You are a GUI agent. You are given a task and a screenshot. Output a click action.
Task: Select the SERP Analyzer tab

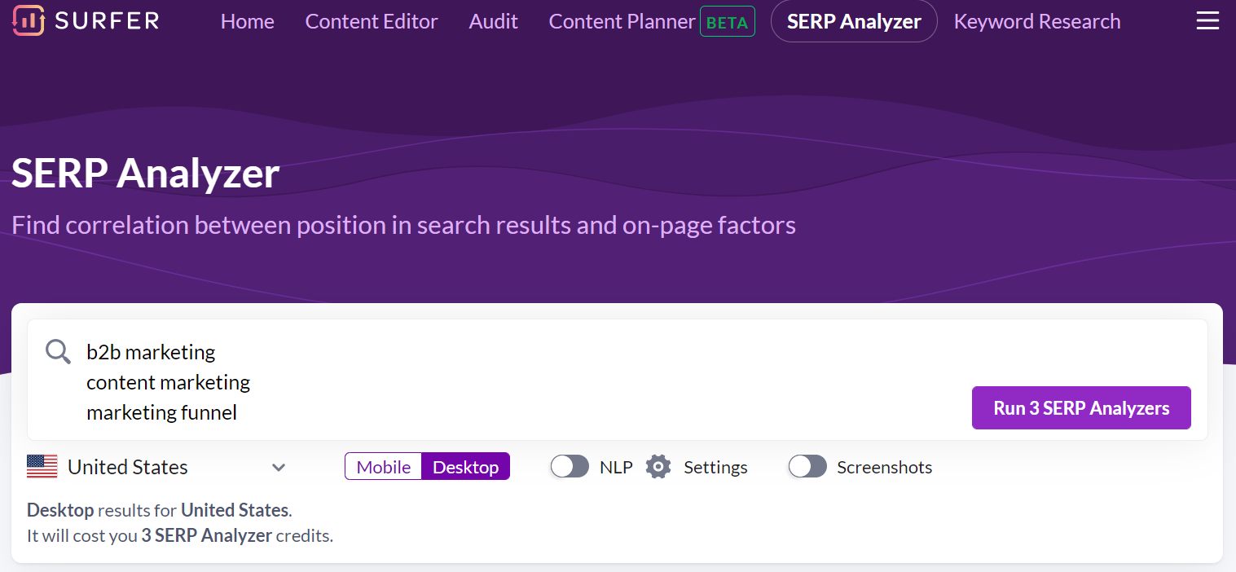click(854, 22)
